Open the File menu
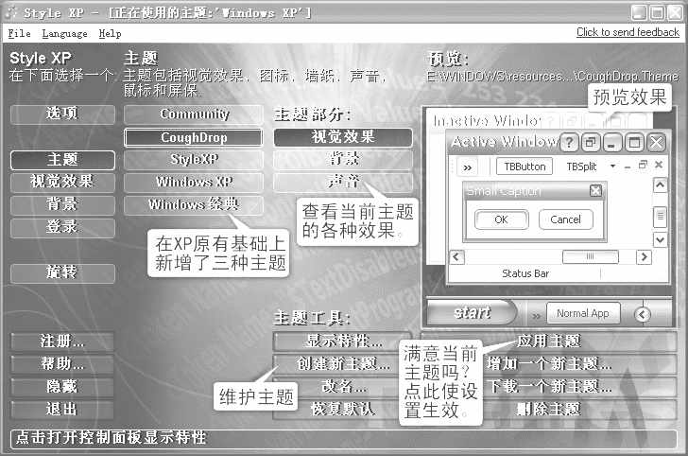 [19, 33]
